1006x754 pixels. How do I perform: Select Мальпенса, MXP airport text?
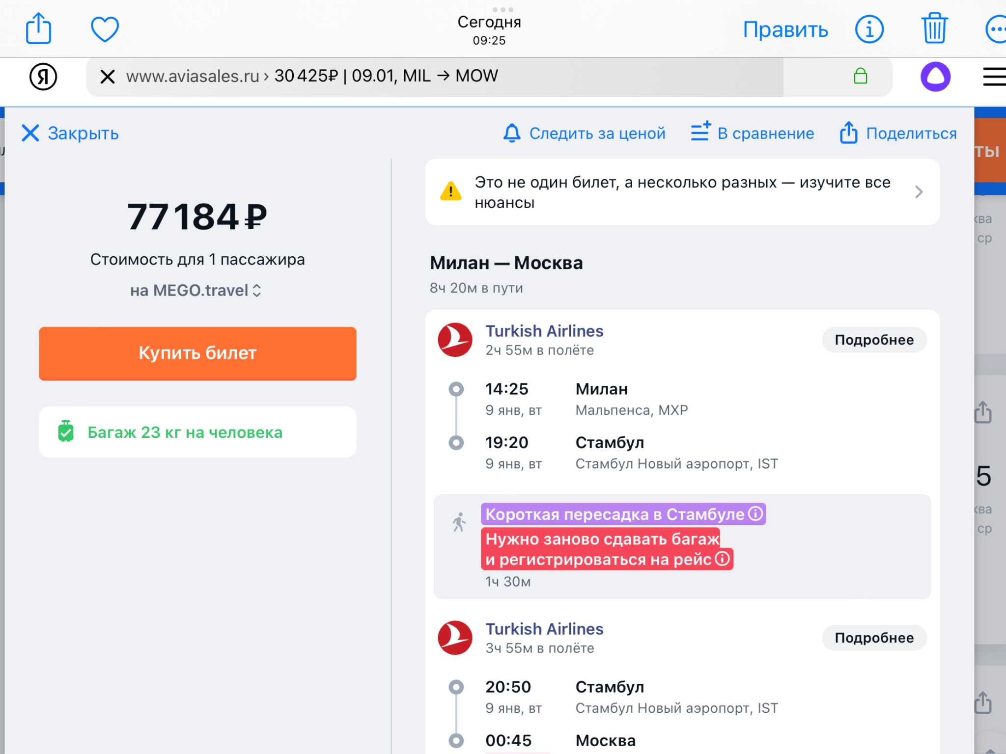coord(632,410)
